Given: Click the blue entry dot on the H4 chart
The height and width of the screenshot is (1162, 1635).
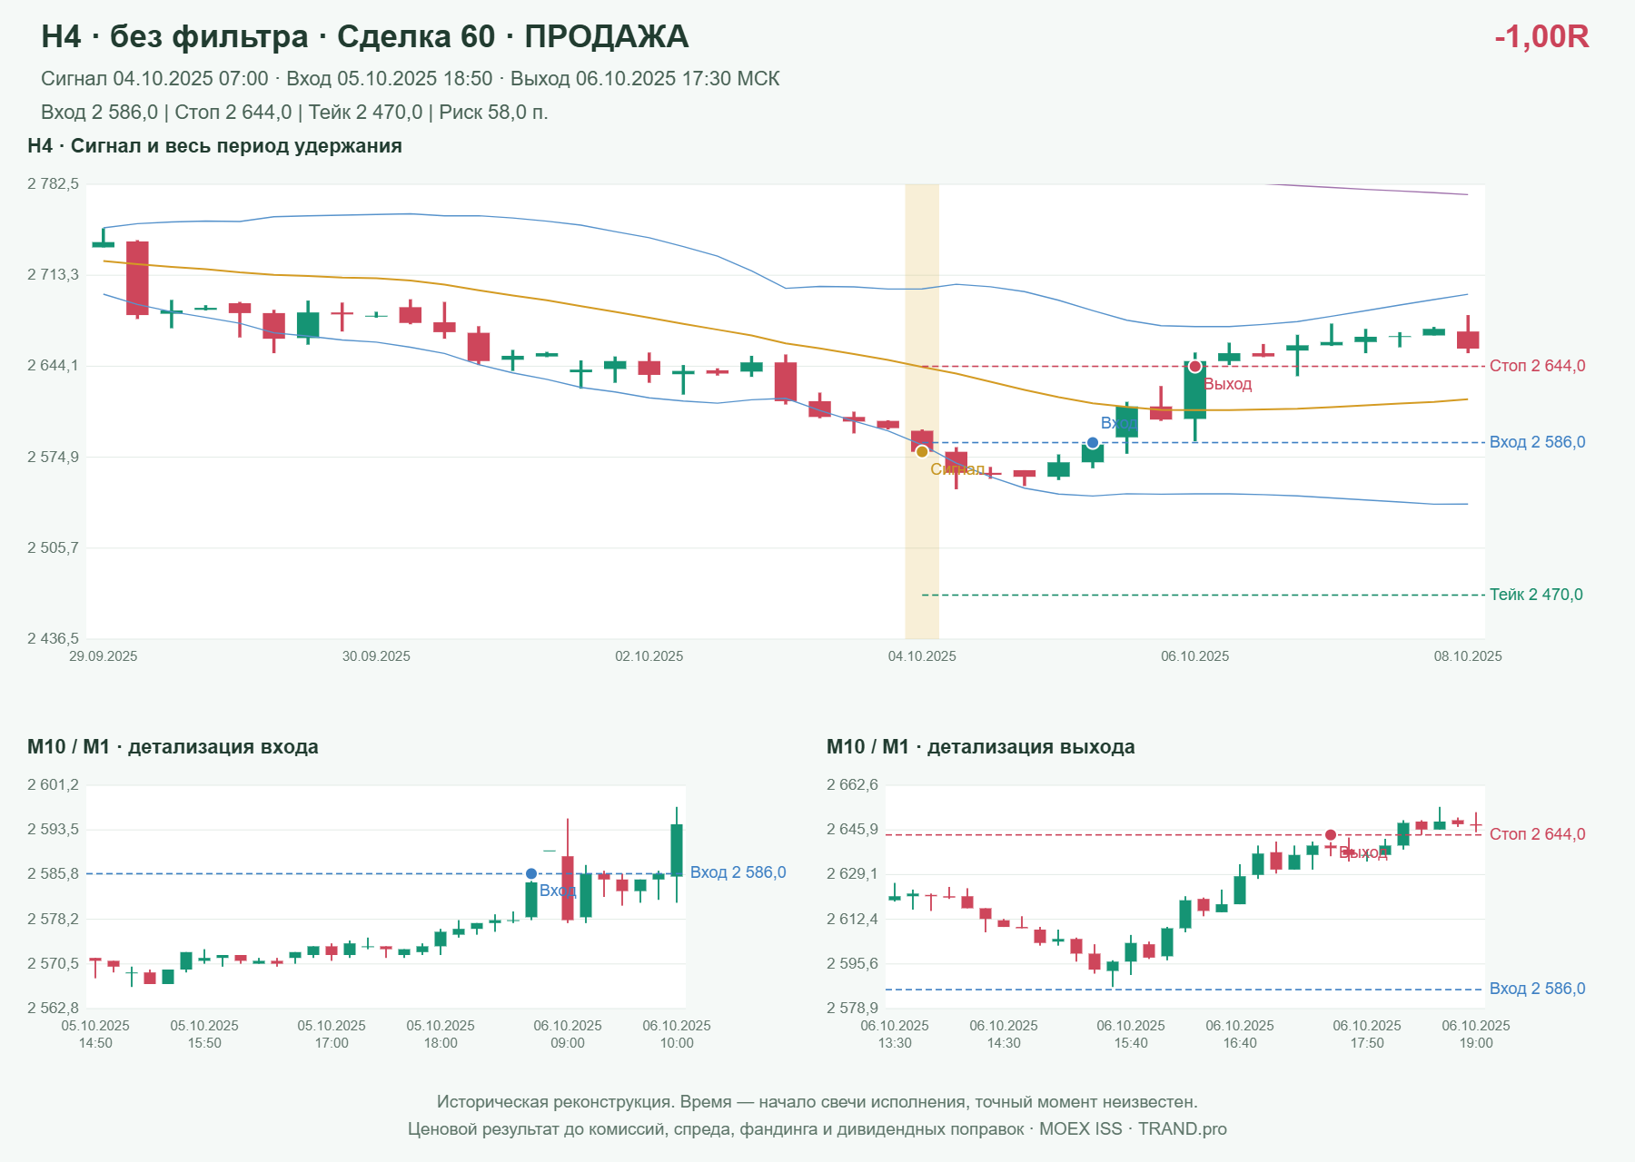Looking at the screenshot, I should coord(1093,443).
